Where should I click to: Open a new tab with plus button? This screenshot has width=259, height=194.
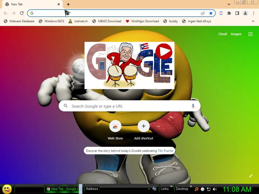pos(68,5)
